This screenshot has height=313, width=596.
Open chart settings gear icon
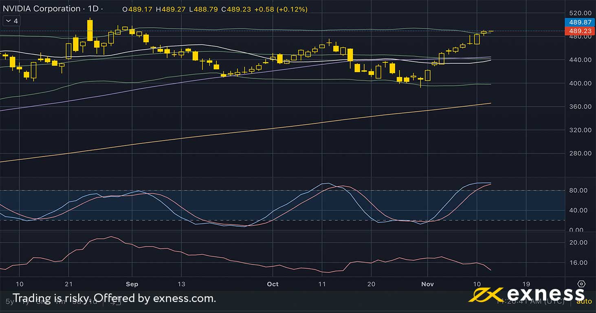click(x=581, y=284)
